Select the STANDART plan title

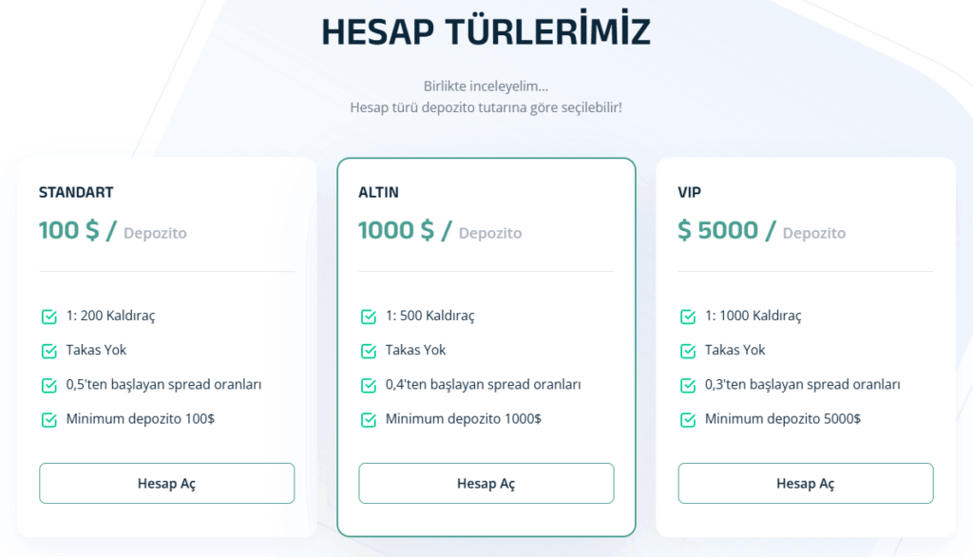pyautogui.click(x=75, y=192)
